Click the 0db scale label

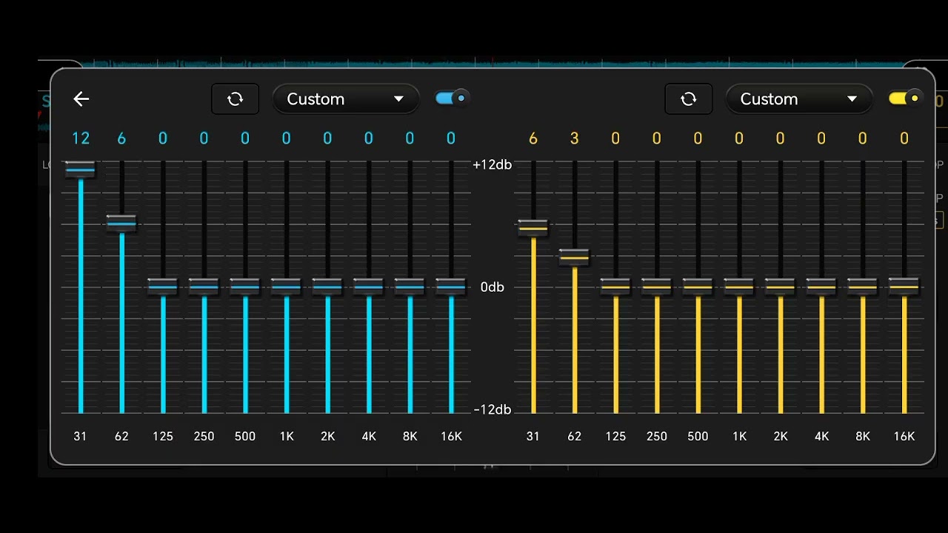(493, 286)
